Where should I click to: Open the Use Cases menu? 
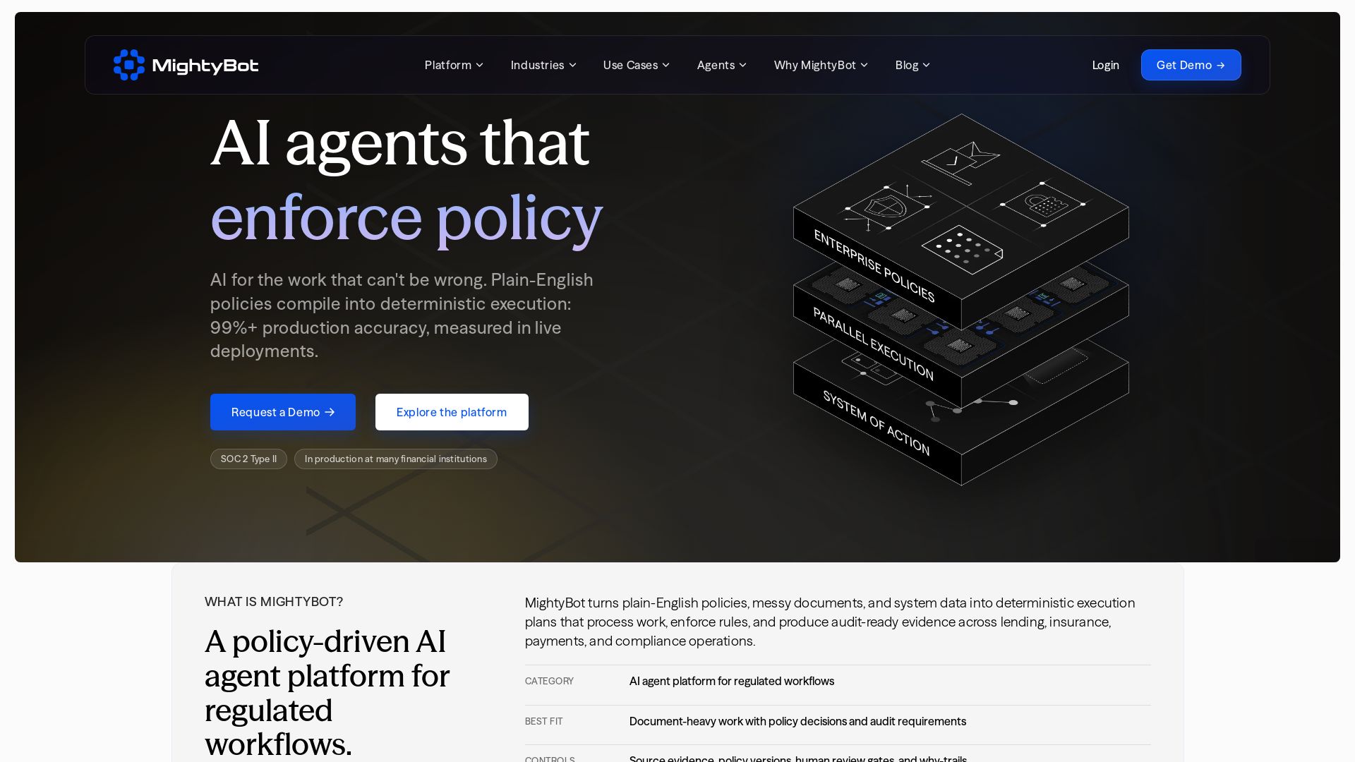click(636, 65)
